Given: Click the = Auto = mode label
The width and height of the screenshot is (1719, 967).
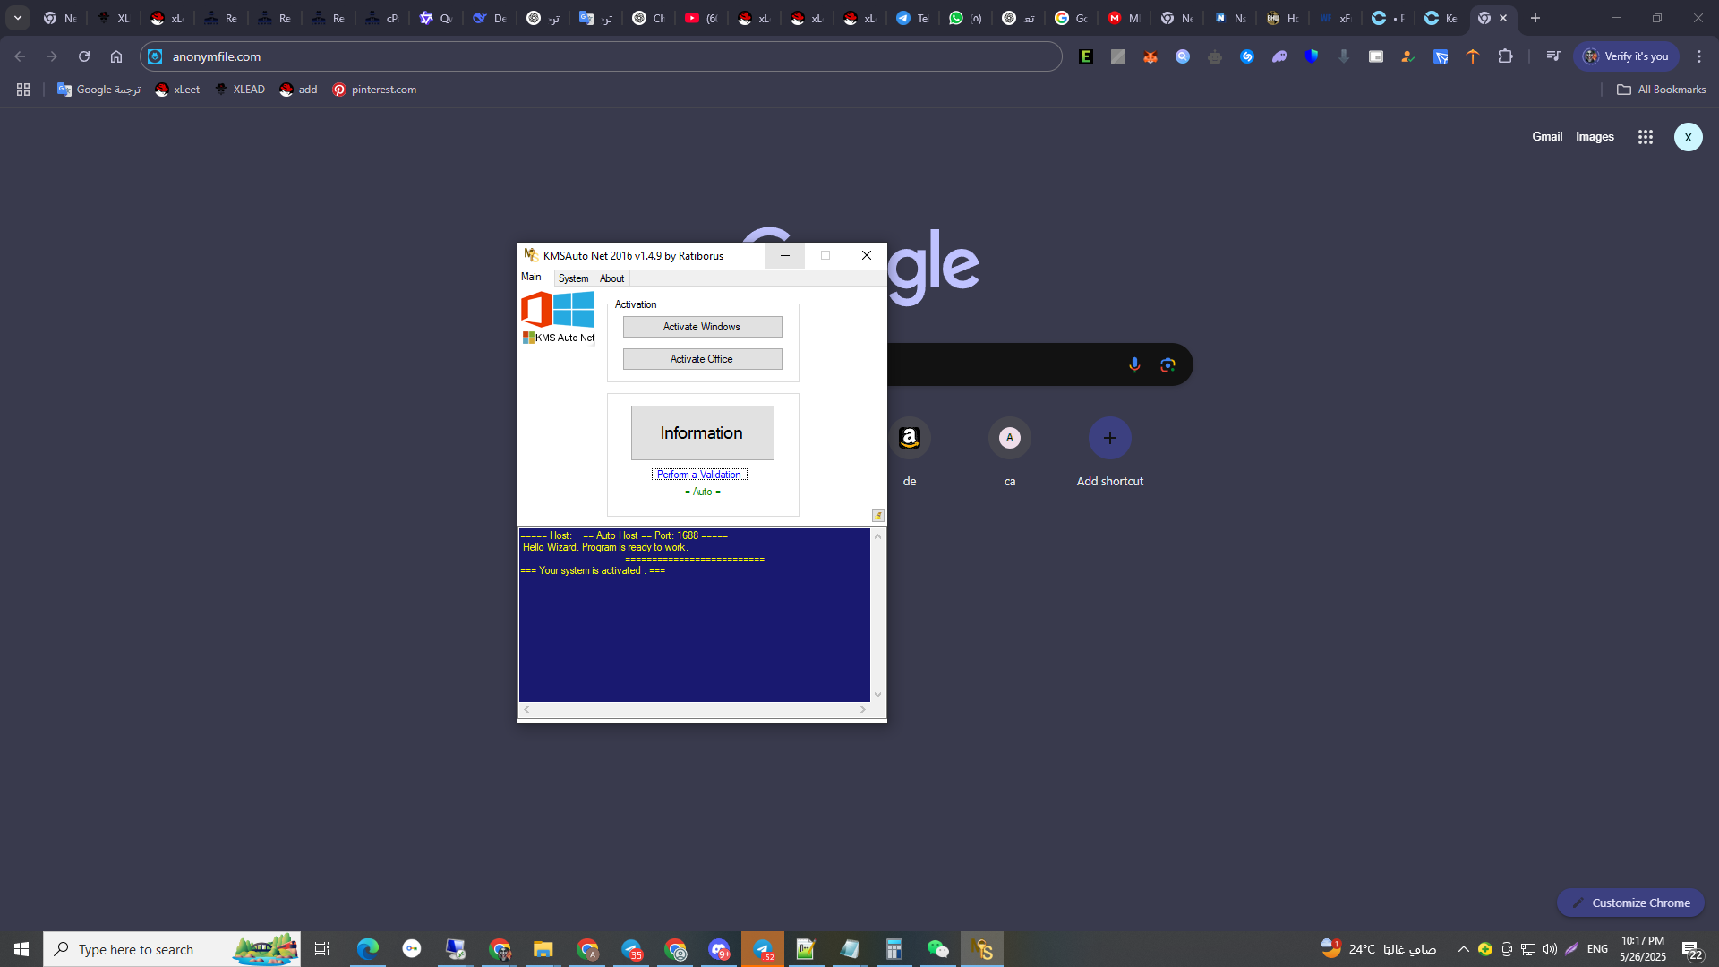Looking at the screenshot, I should point(703,492).
